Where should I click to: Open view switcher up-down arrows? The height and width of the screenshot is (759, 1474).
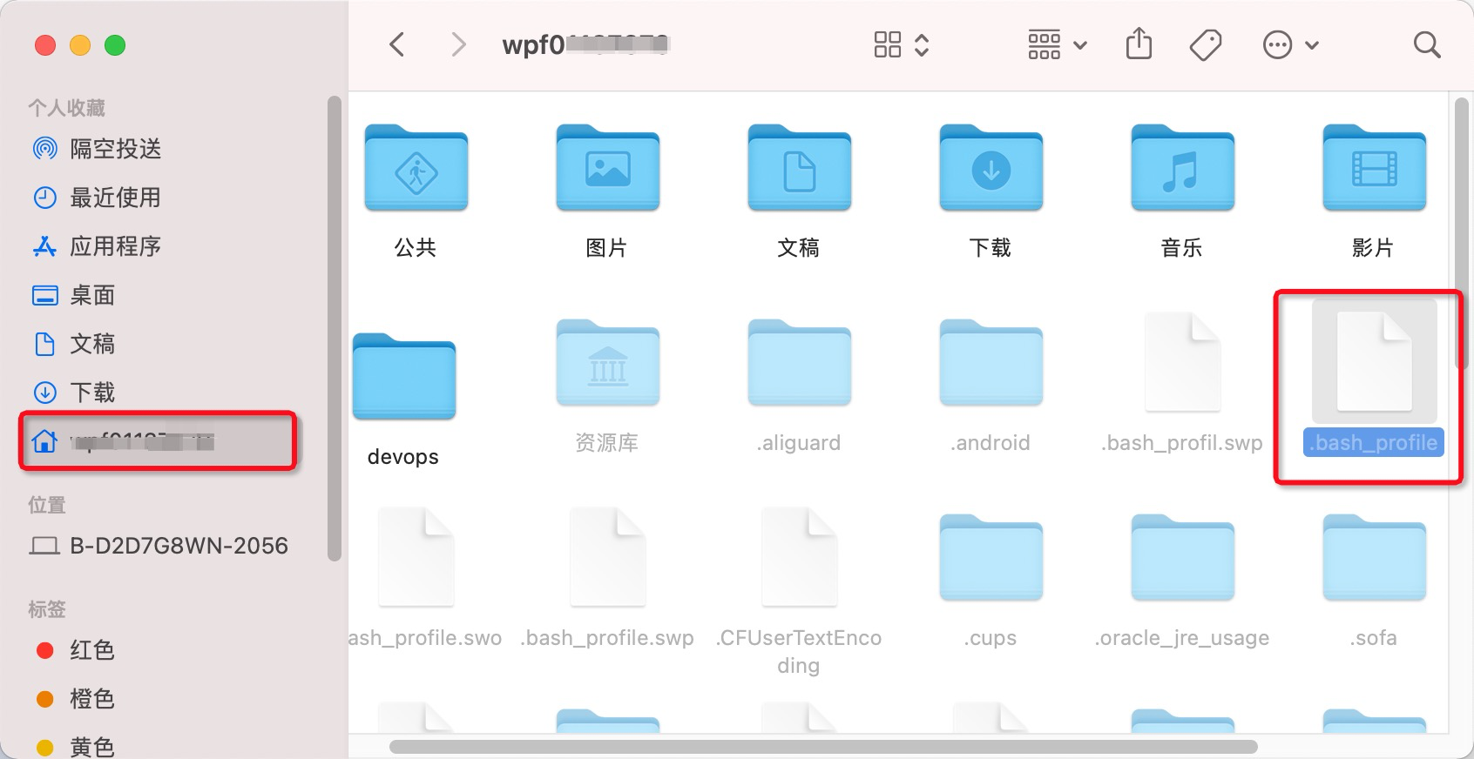[x=922, y=44]
